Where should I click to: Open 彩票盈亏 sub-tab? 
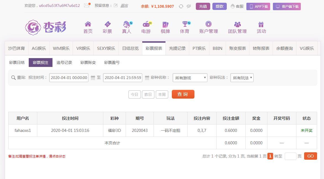[112, 63]
